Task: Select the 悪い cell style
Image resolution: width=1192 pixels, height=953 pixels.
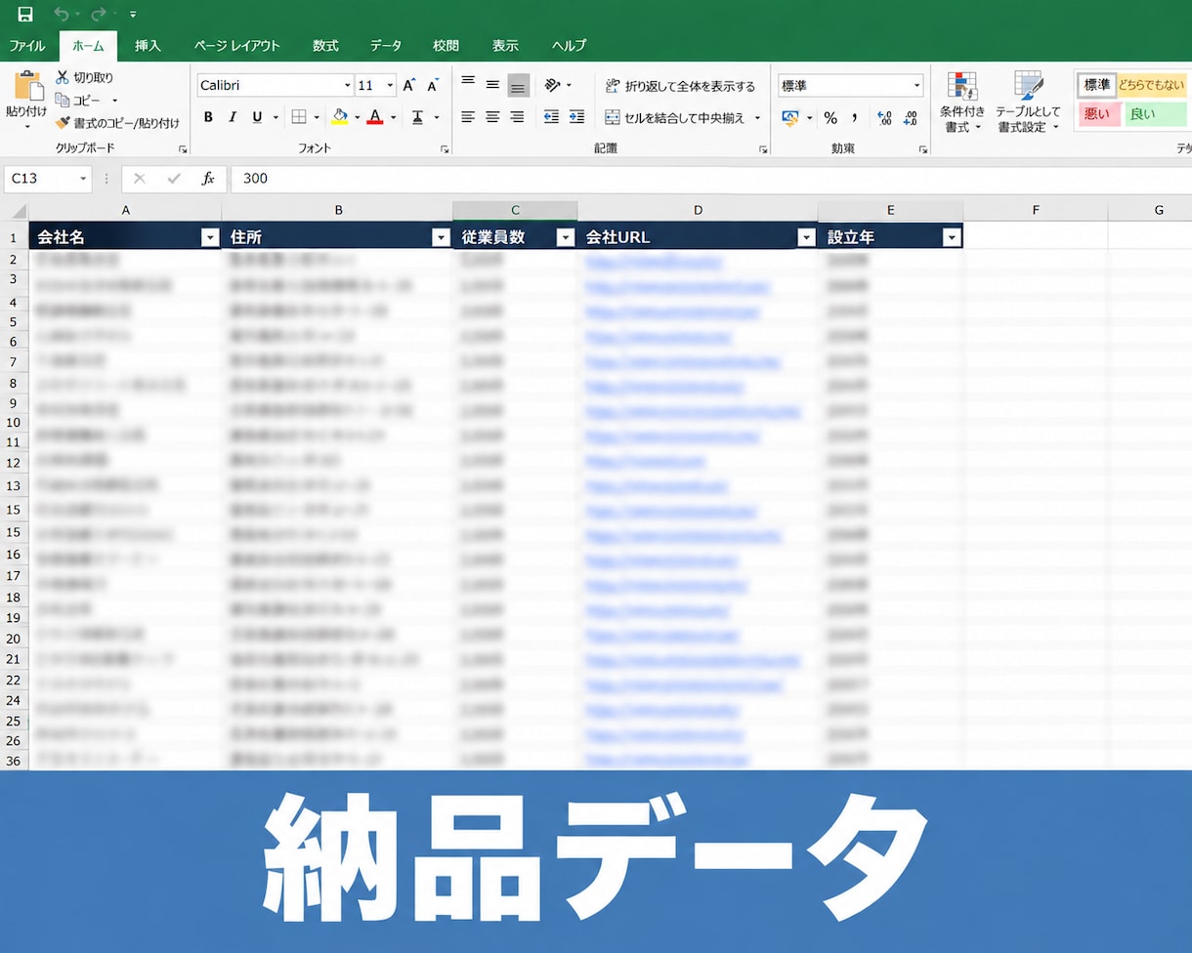Action: click(x=1098, y=114)
